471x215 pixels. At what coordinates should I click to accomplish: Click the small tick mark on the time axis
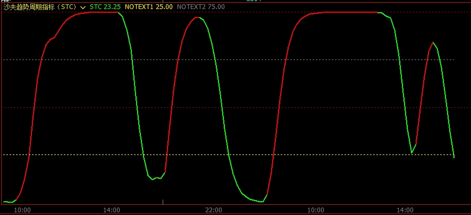[163, 202]
